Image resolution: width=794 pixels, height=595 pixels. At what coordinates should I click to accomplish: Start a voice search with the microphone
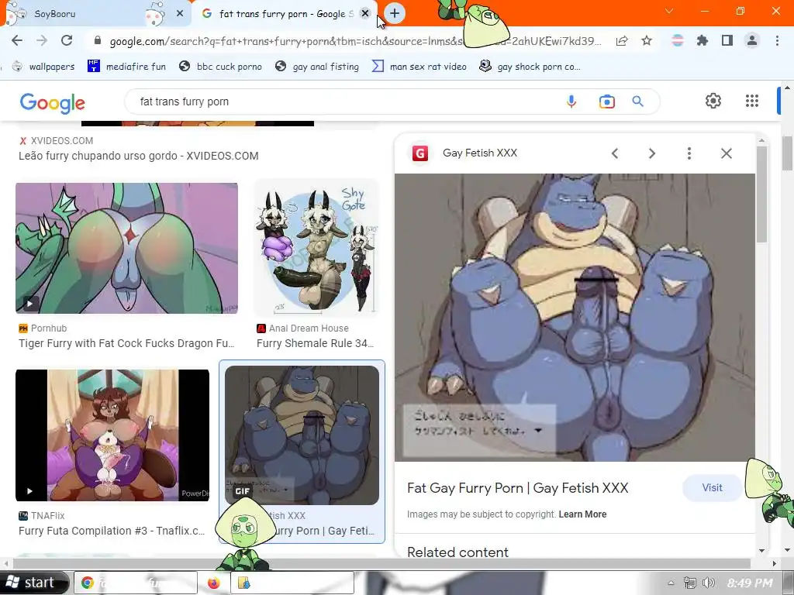tap(571, 101)
